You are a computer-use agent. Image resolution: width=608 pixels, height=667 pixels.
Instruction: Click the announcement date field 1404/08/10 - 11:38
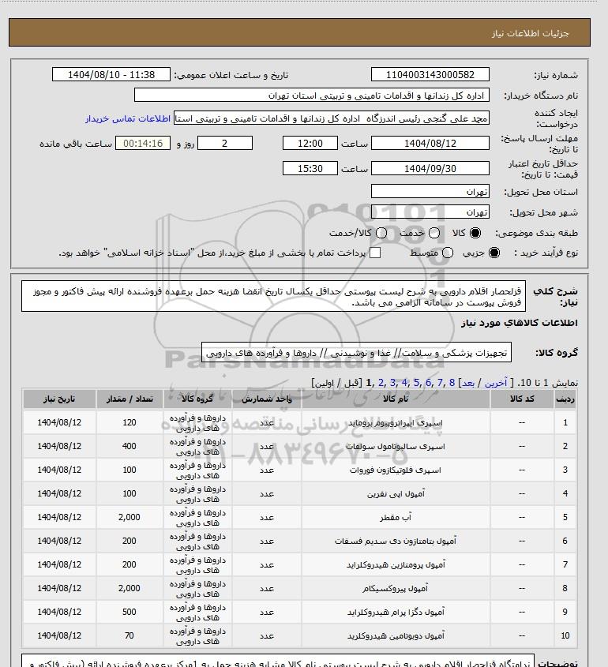[x=111, y=74]
